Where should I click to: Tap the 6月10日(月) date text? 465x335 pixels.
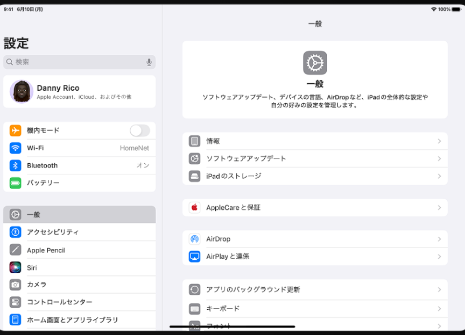coord(30,9)
